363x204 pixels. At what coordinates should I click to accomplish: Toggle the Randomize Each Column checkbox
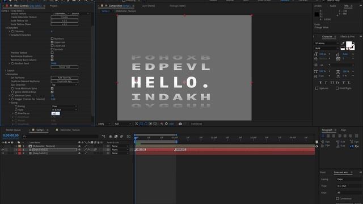point(52,59)
